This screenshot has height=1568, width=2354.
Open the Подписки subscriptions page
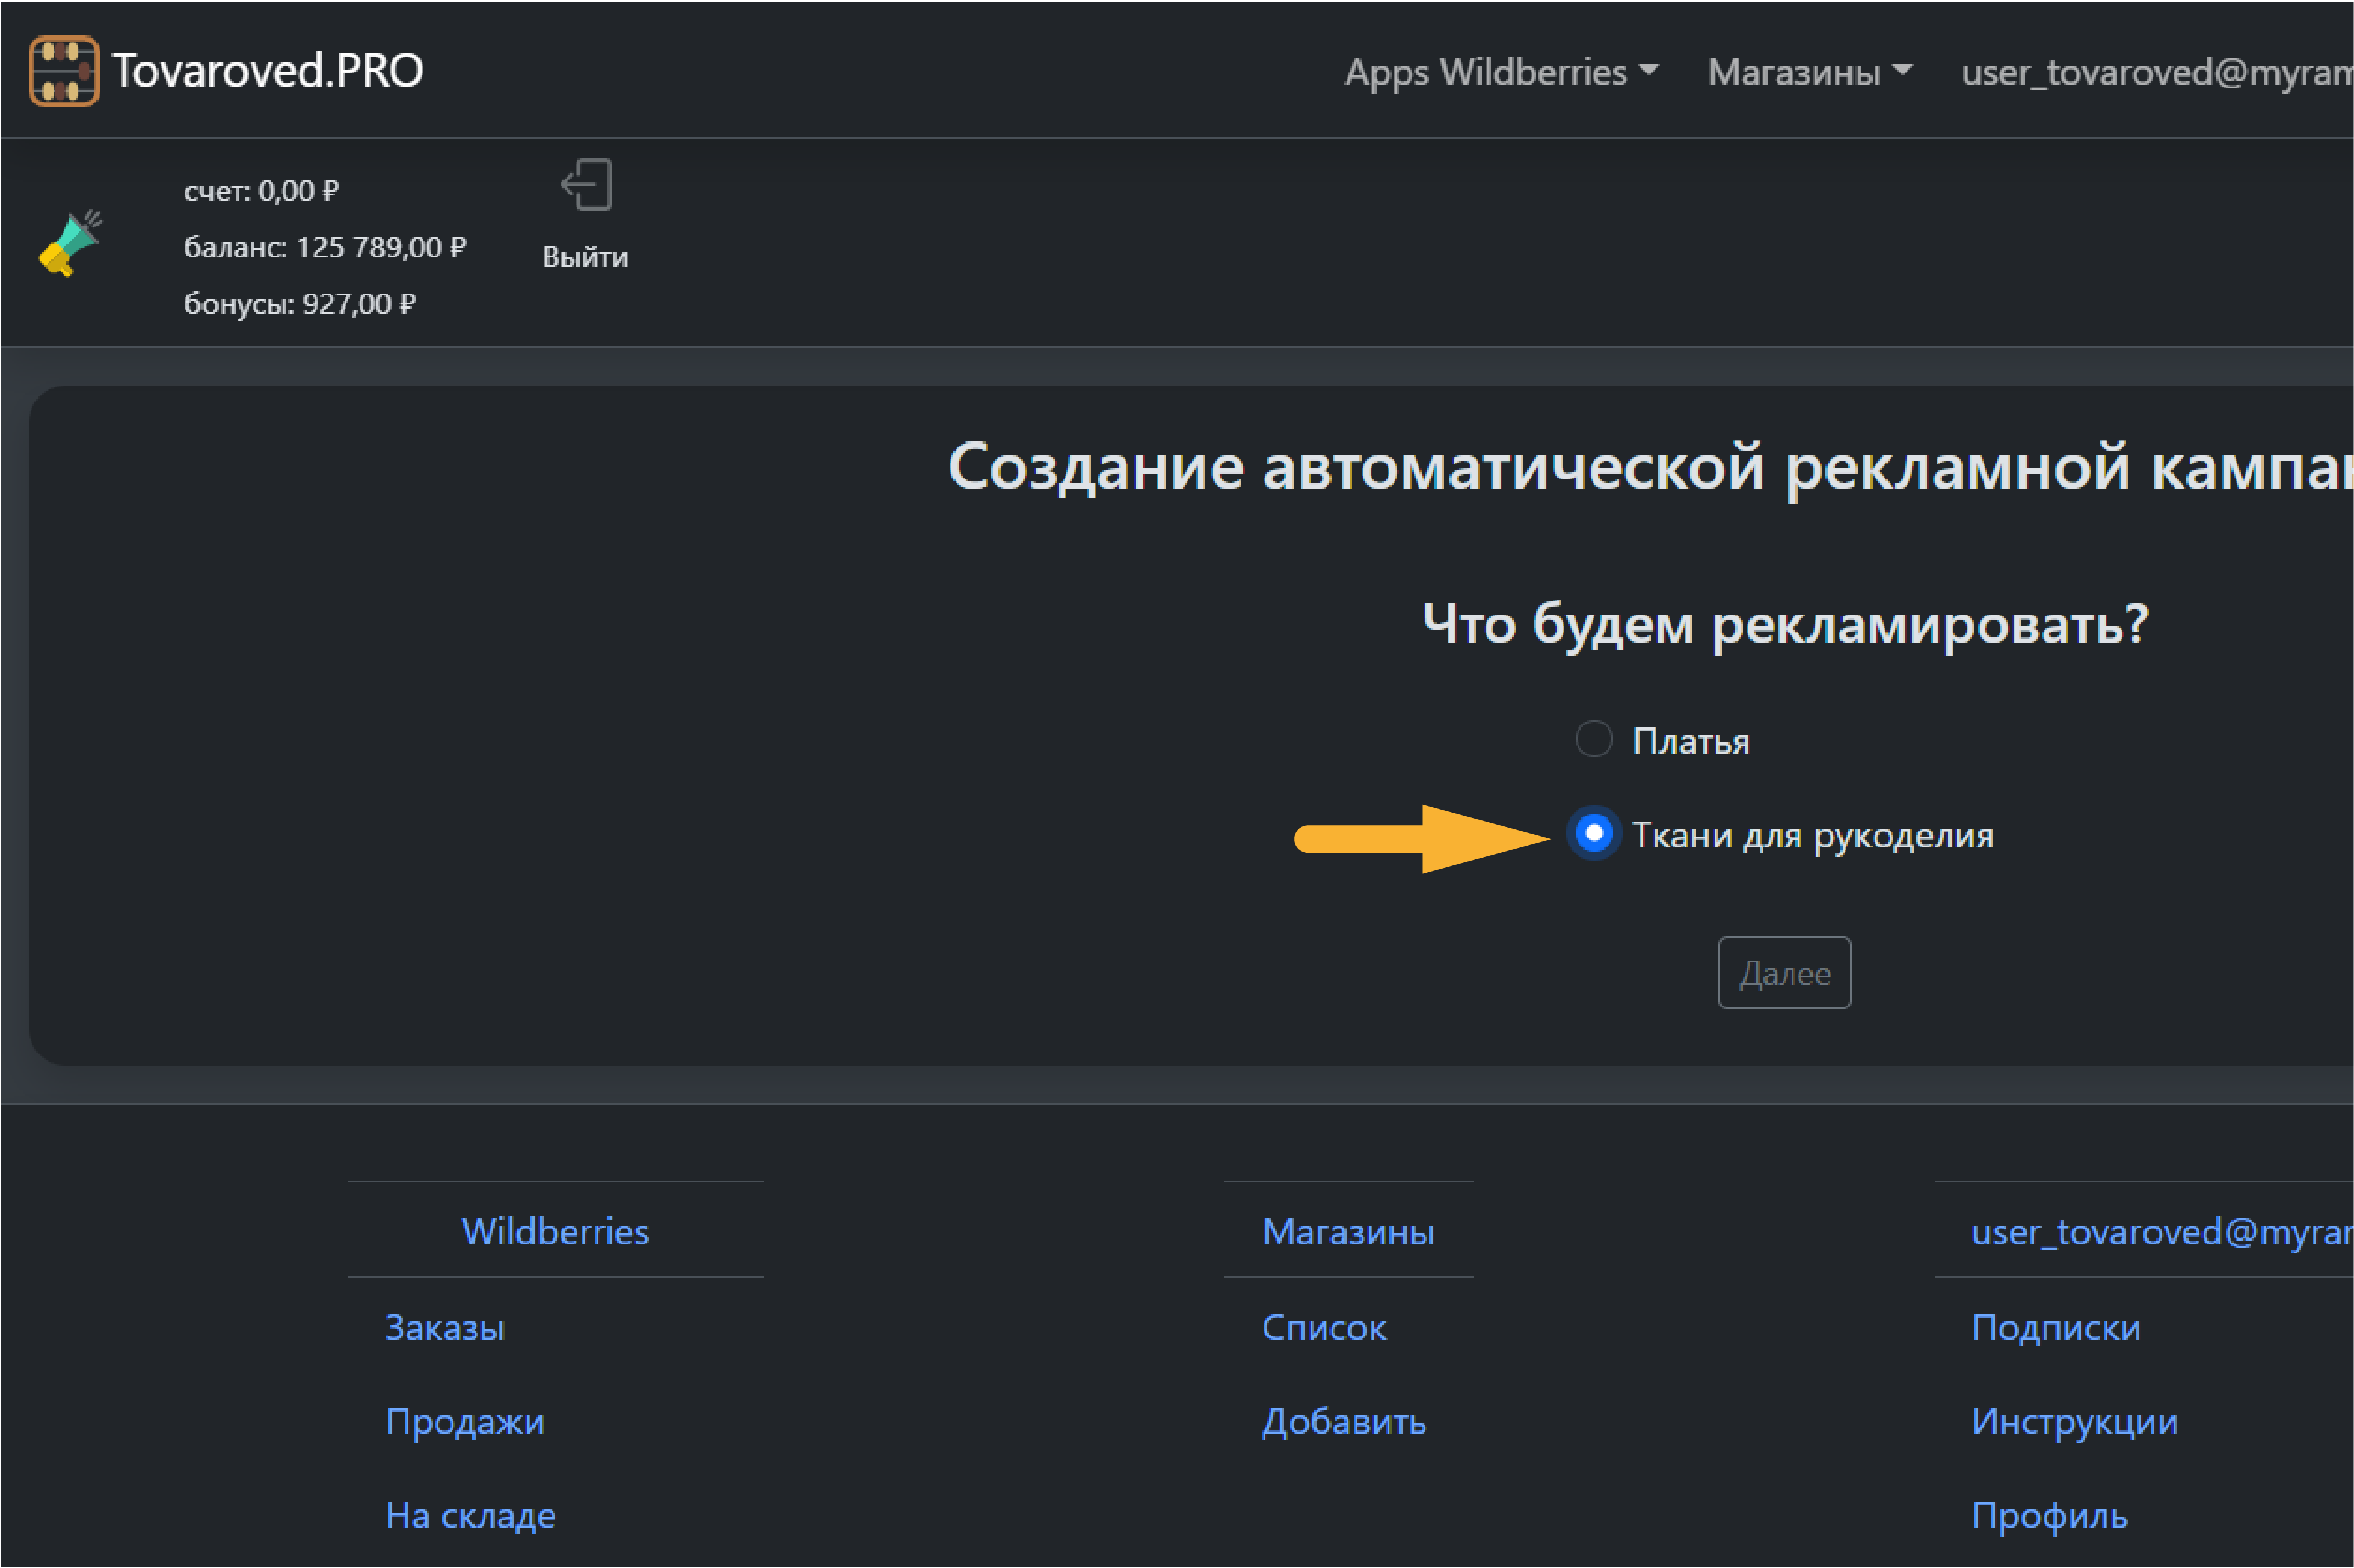[x=2055, y=1327]
